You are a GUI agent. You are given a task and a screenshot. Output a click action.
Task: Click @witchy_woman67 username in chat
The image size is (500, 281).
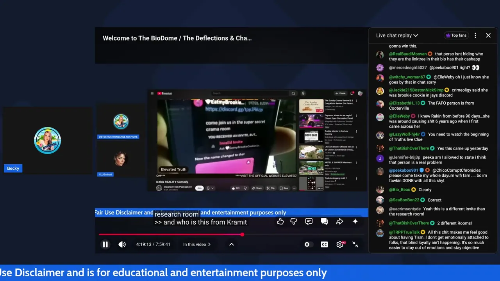(x=407, y=77)
